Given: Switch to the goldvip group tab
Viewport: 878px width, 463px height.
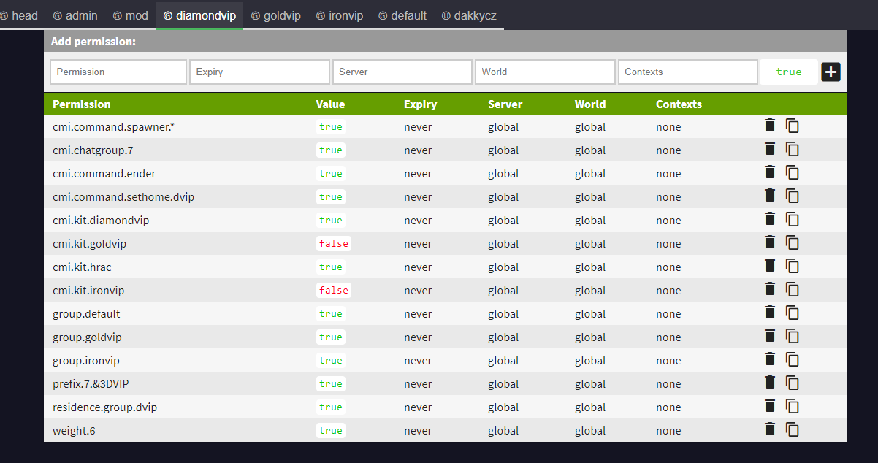Looking at the screenshot, I should click(x=276, y=15).
